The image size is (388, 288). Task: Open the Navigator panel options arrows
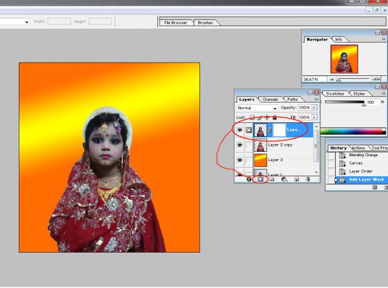384,39
